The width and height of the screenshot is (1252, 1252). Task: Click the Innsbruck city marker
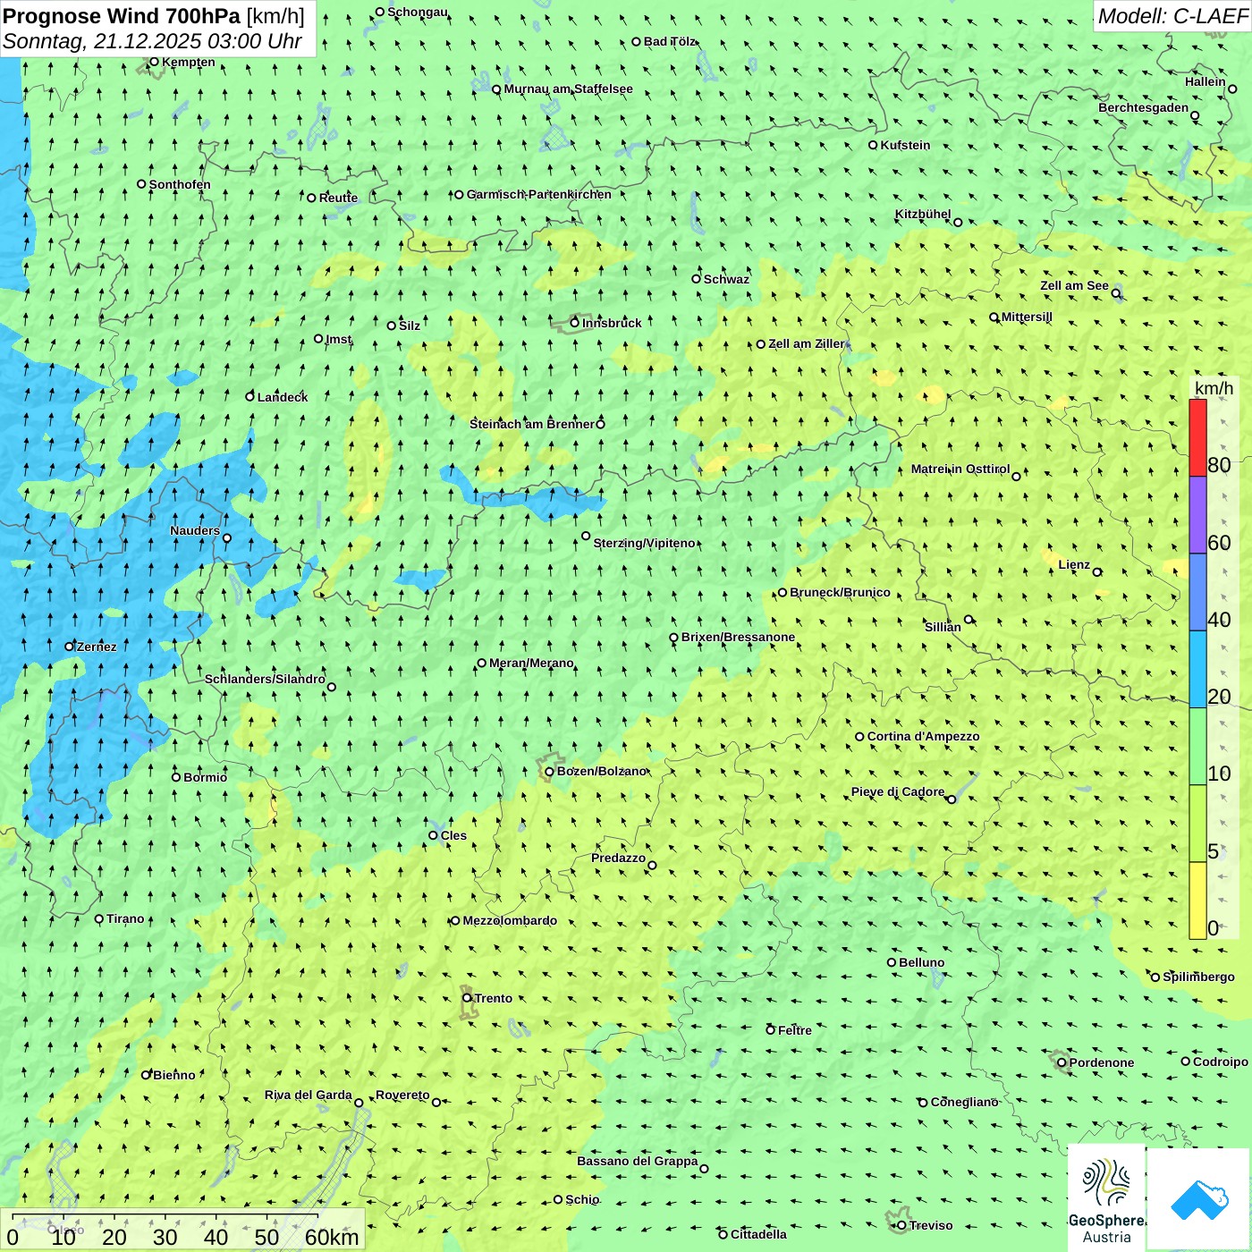click(575, 323)
